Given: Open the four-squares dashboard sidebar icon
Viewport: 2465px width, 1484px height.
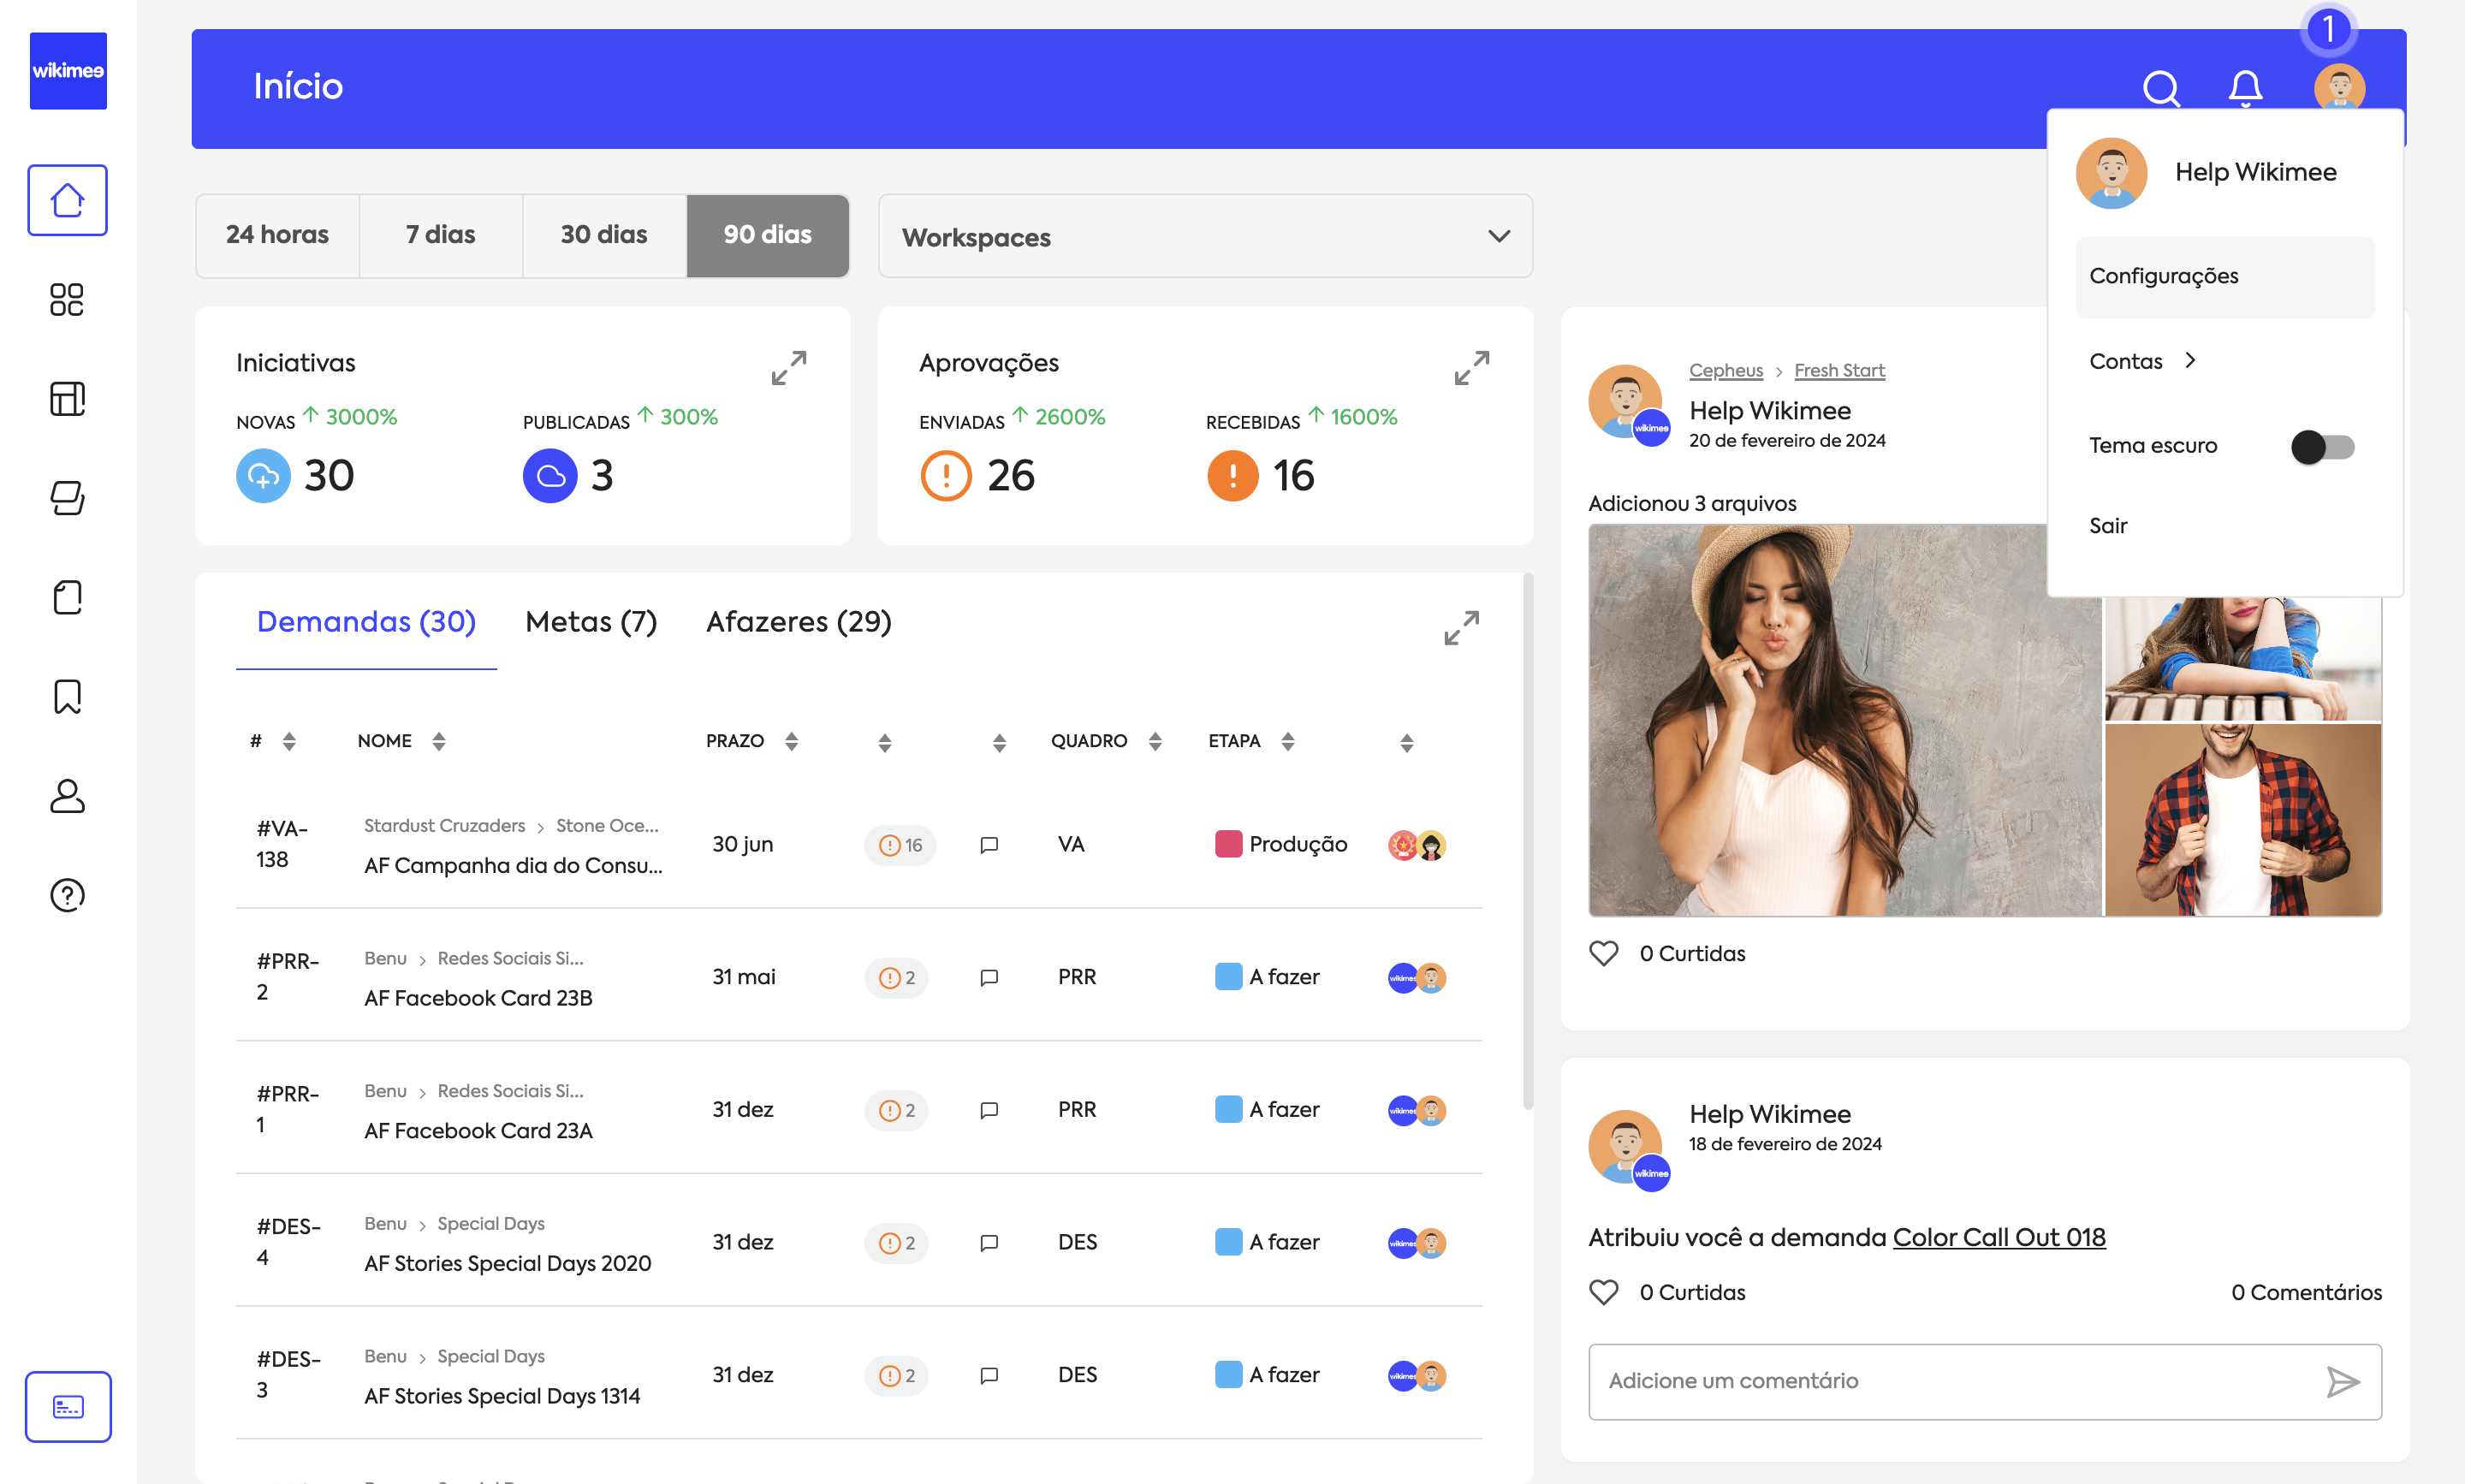Looking at the screenshot, I should pos(67,299).
